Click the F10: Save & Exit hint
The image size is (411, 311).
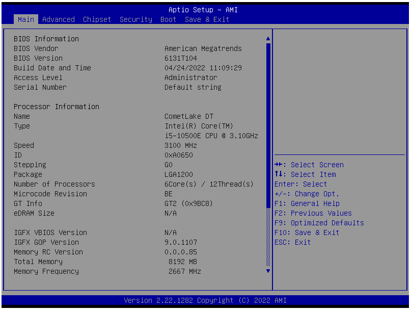point(307,232)
